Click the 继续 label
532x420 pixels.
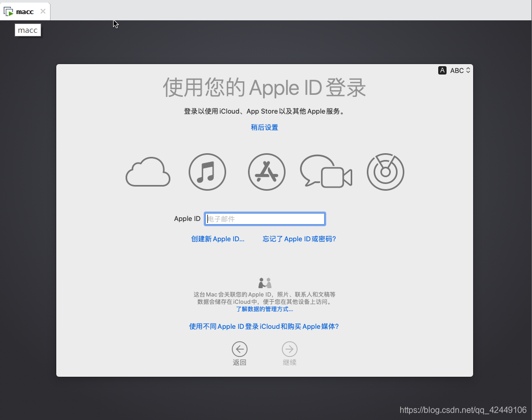click(x=289, y=362)
